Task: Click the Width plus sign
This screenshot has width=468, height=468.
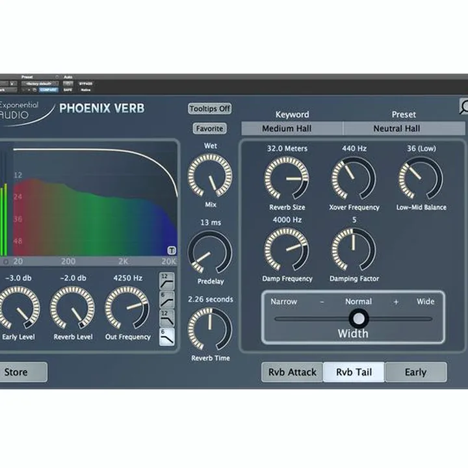Action: point(396,302)
